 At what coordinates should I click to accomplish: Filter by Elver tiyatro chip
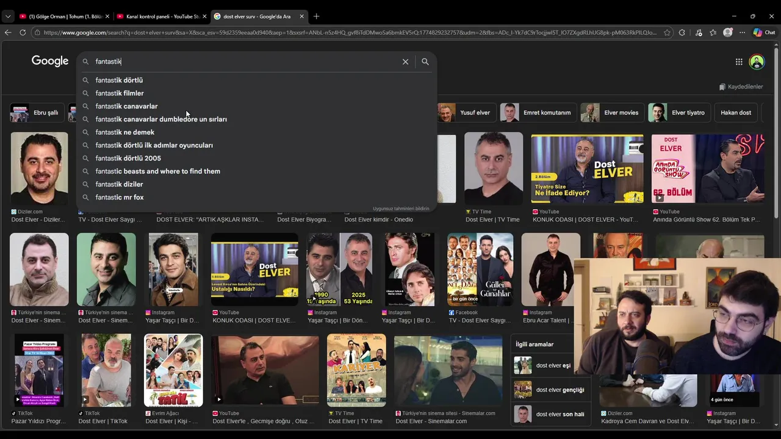[678, 113]
